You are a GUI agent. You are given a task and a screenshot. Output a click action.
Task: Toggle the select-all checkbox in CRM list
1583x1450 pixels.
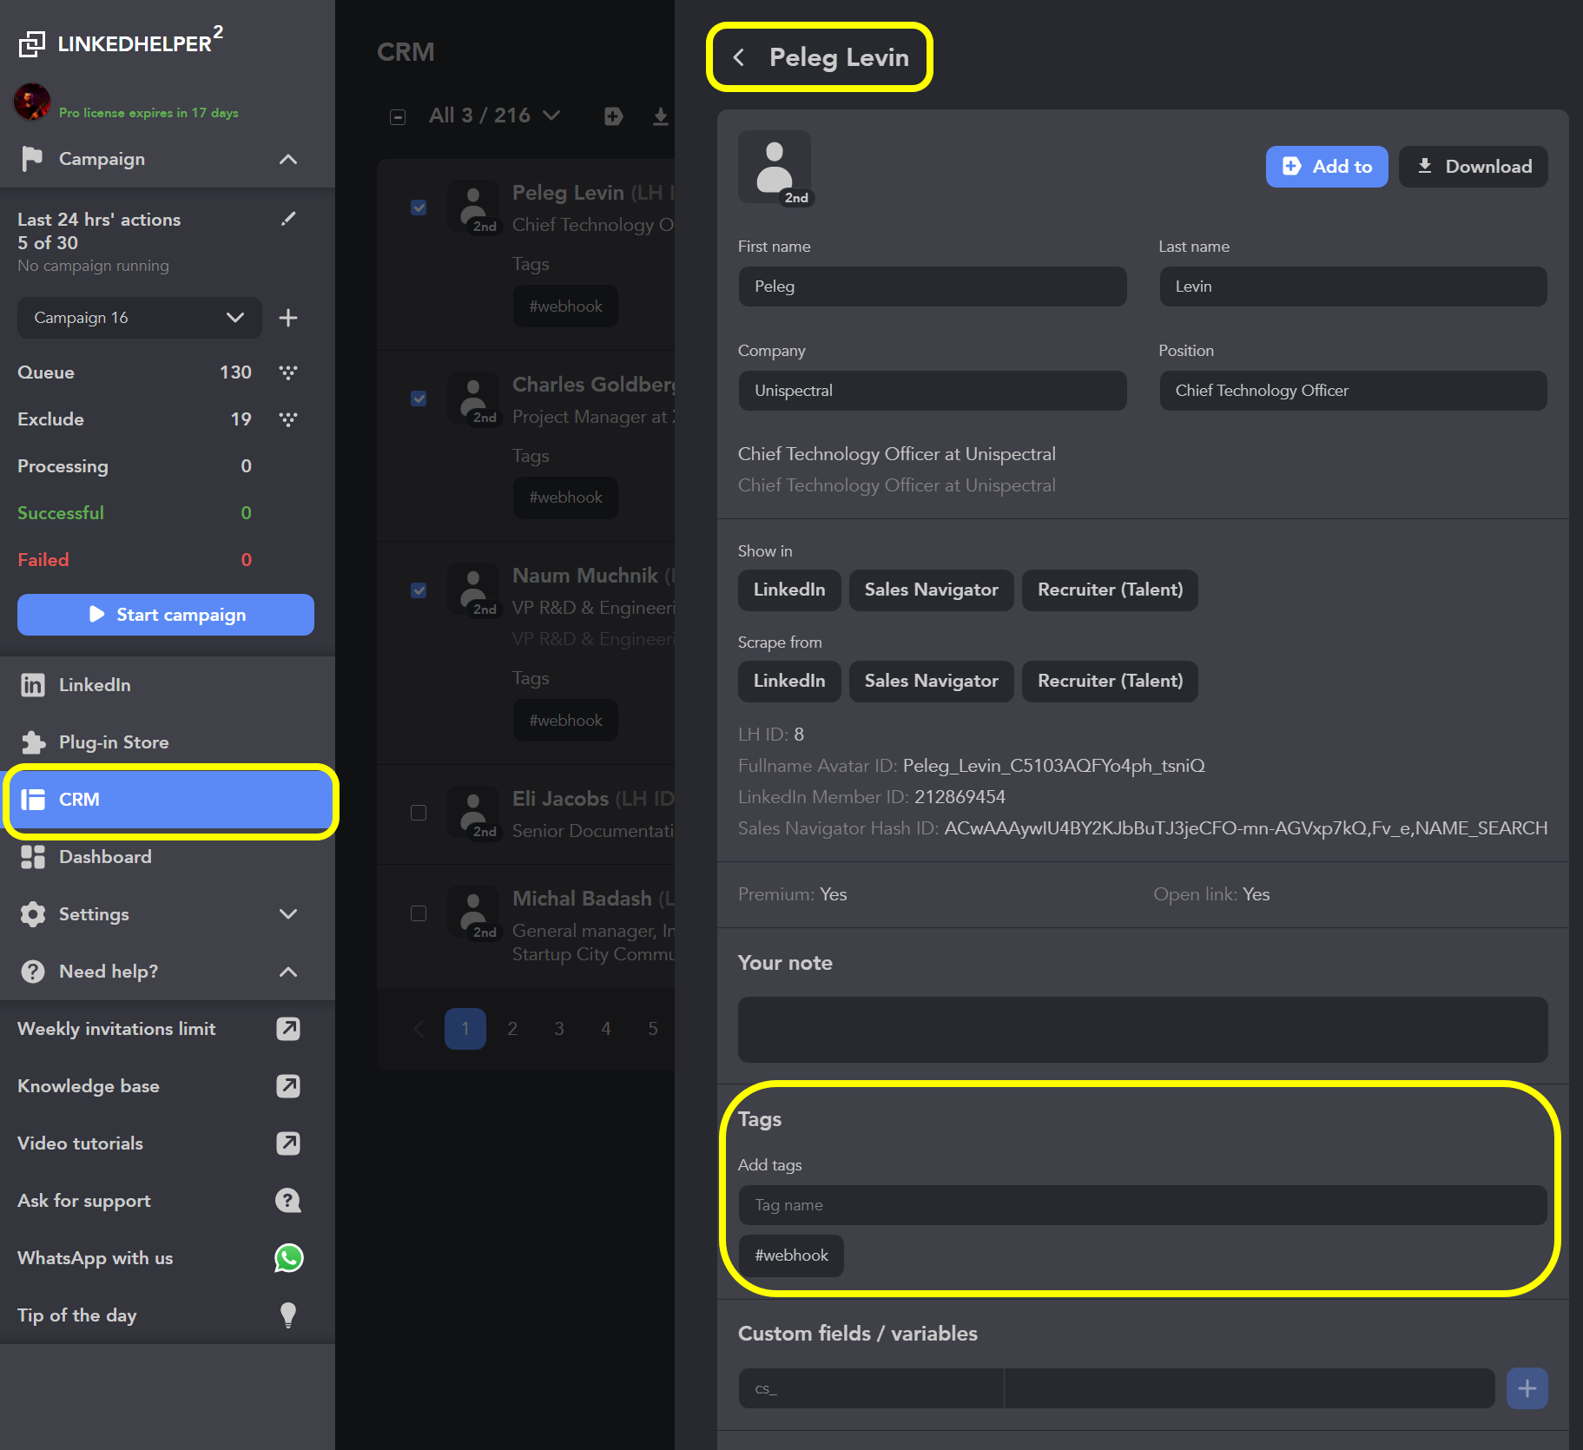point(398,116)
